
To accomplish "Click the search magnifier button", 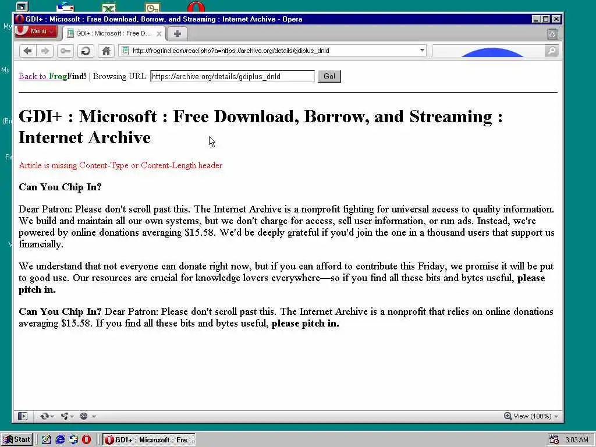I will point(552,51).
